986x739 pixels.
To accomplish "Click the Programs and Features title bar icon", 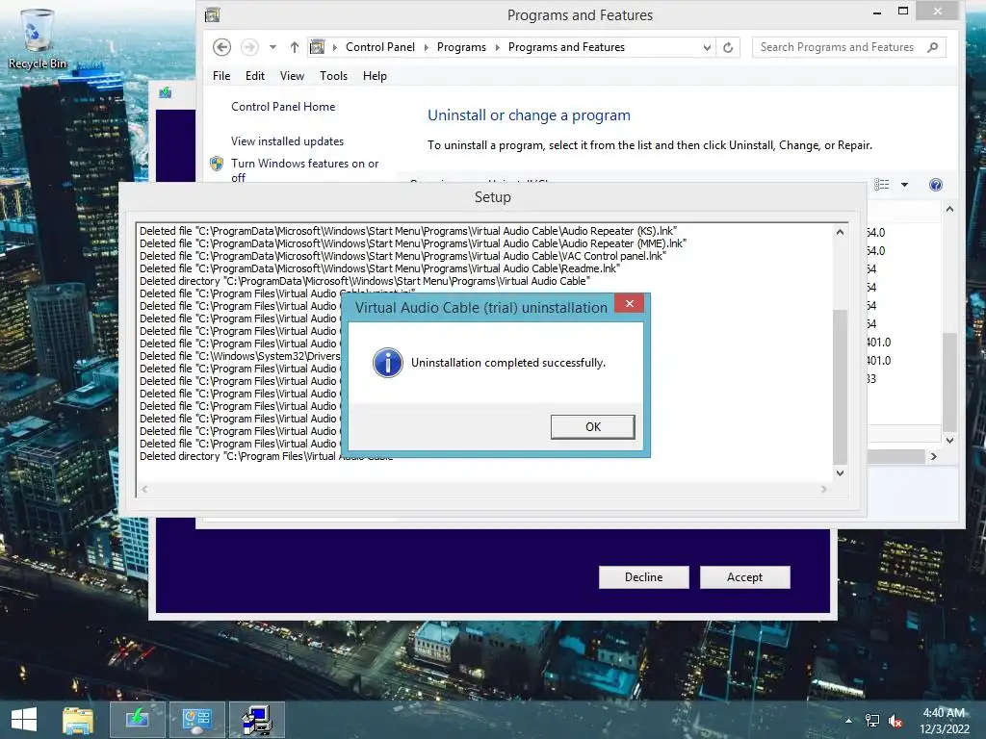I will (213, 15).
